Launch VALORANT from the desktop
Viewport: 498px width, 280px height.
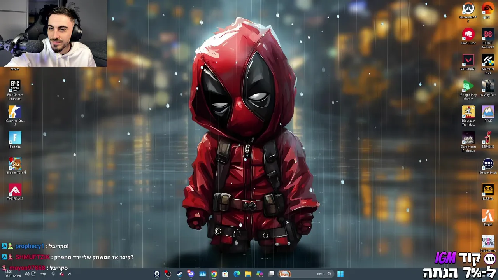(468, 62)
